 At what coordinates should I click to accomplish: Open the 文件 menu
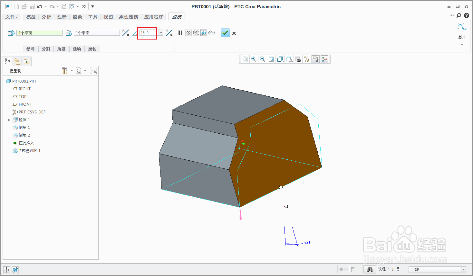[12, 17]
